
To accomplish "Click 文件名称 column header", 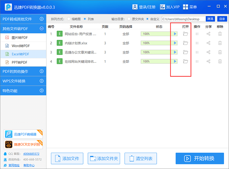I will click(76, 26).
